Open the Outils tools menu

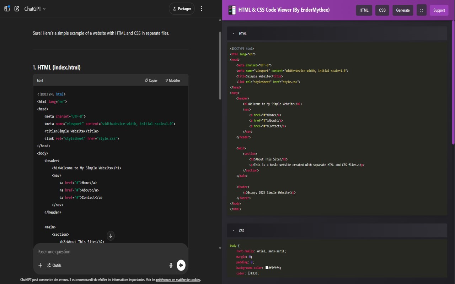[x=54, y=265]
